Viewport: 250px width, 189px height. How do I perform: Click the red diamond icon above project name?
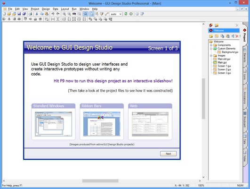[211, 25]
